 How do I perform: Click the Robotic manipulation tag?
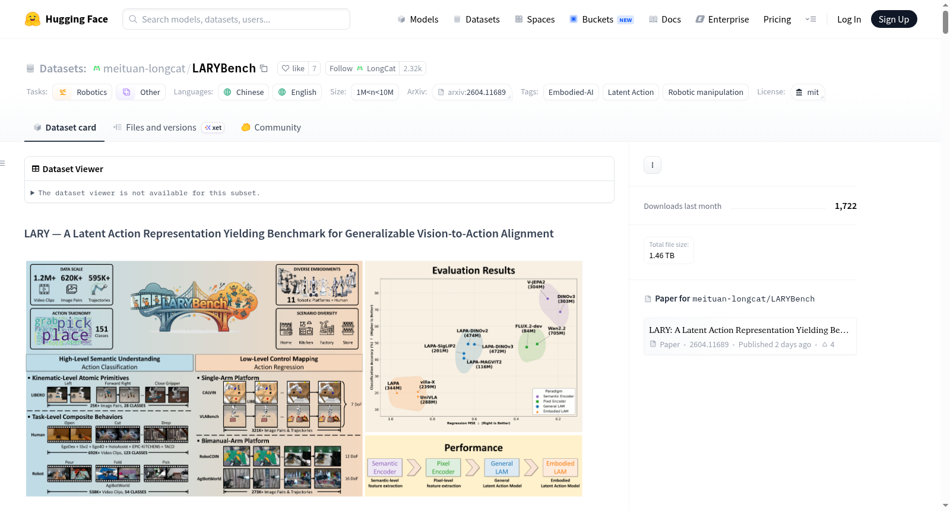tap(705, 92)
